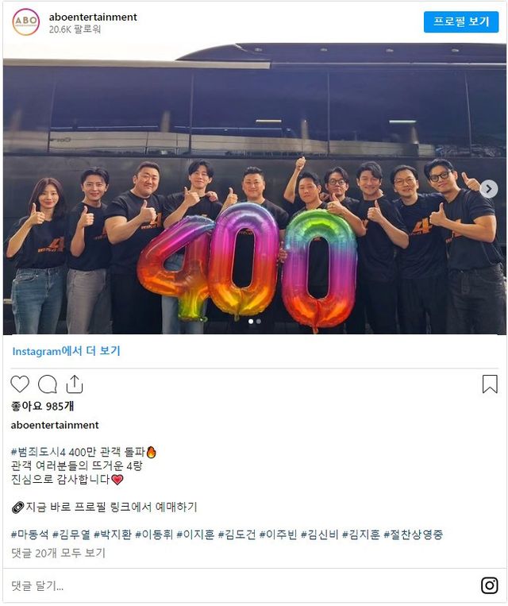Open the #김무열 hashtag

71,535
